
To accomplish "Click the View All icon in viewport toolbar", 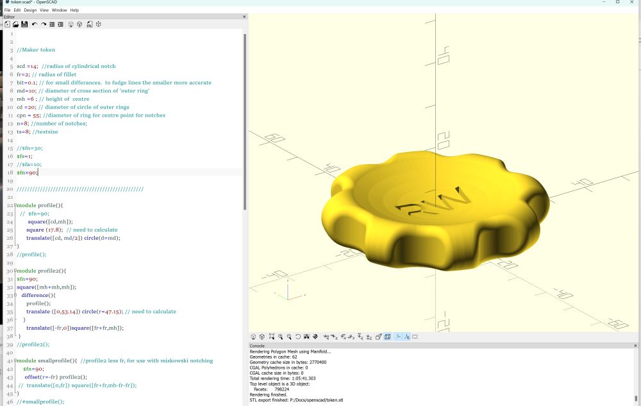I will 271,337.
